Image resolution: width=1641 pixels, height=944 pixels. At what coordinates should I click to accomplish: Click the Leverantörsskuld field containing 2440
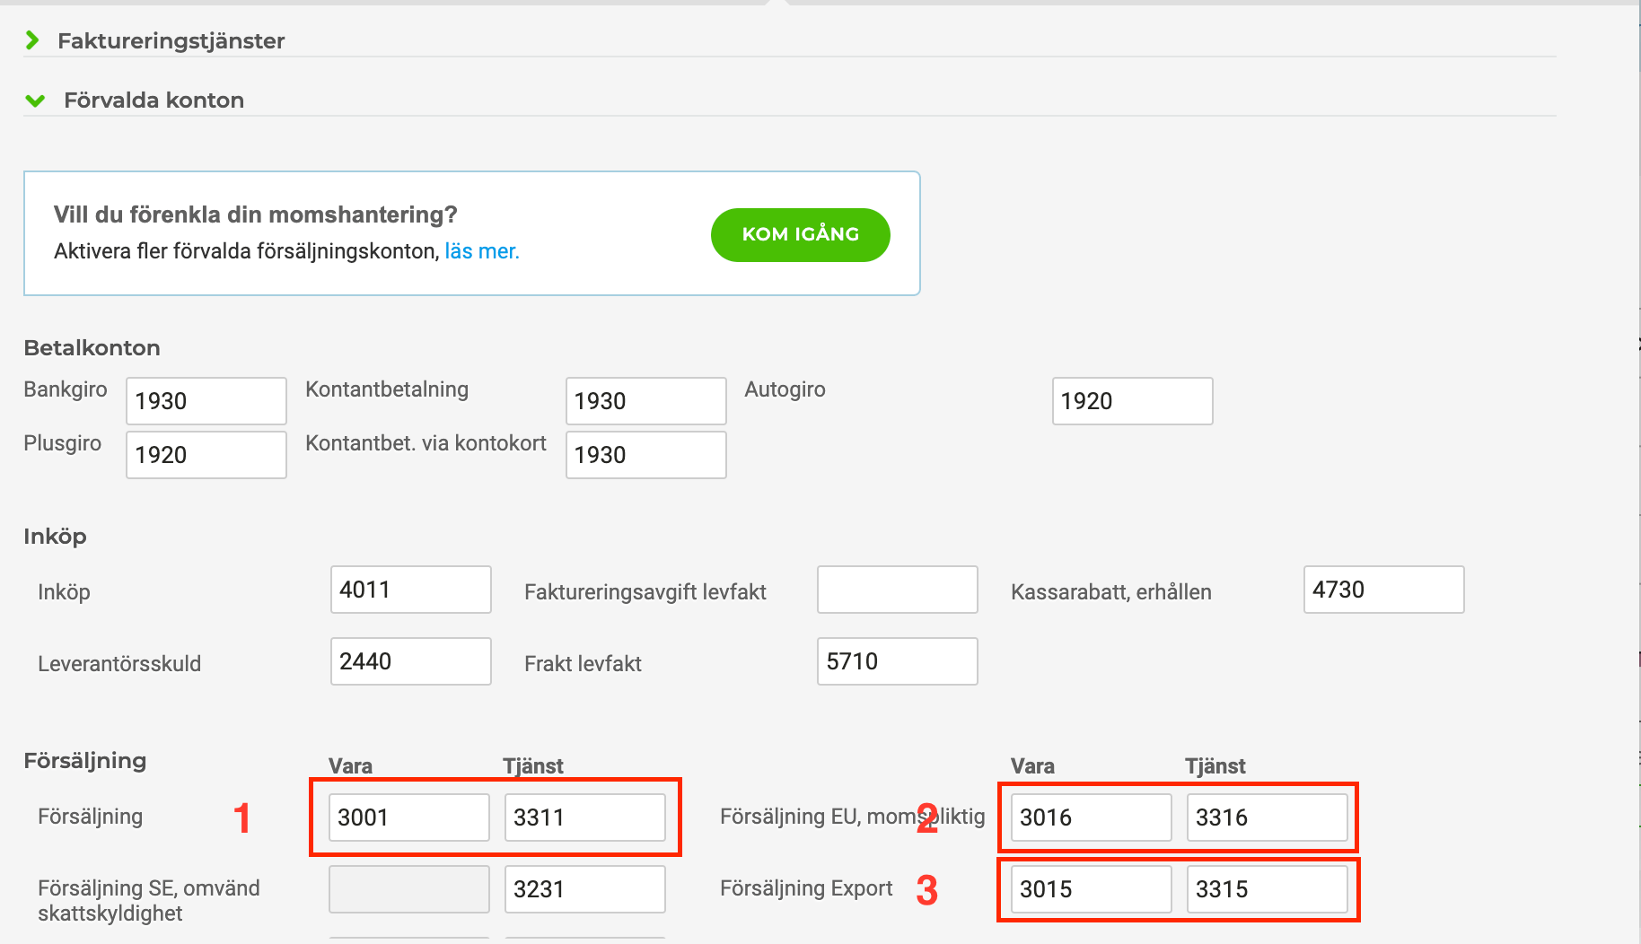pyautogui.click(x=409, y=661)
